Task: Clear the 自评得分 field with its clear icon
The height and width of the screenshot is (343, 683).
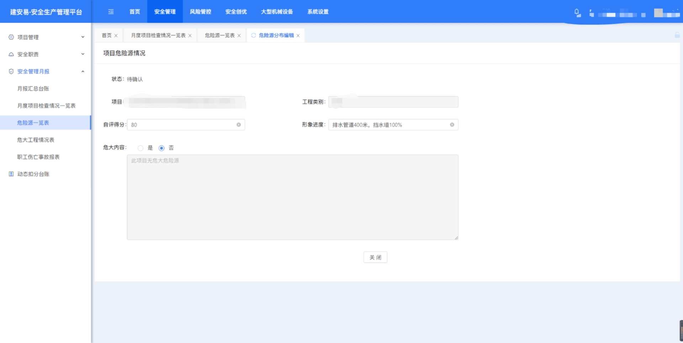Action: pos(239,125)
